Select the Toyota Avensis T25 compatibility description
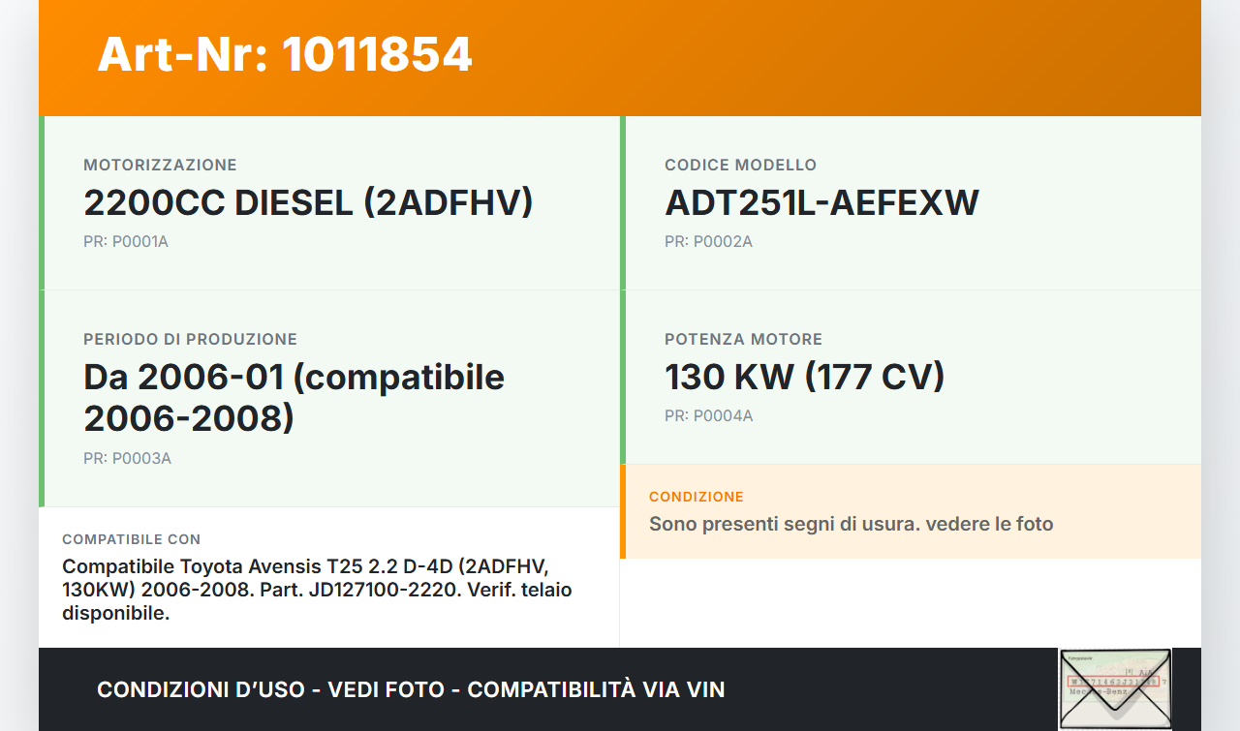The image size is (1240, 731). click(x=317, y=589)
